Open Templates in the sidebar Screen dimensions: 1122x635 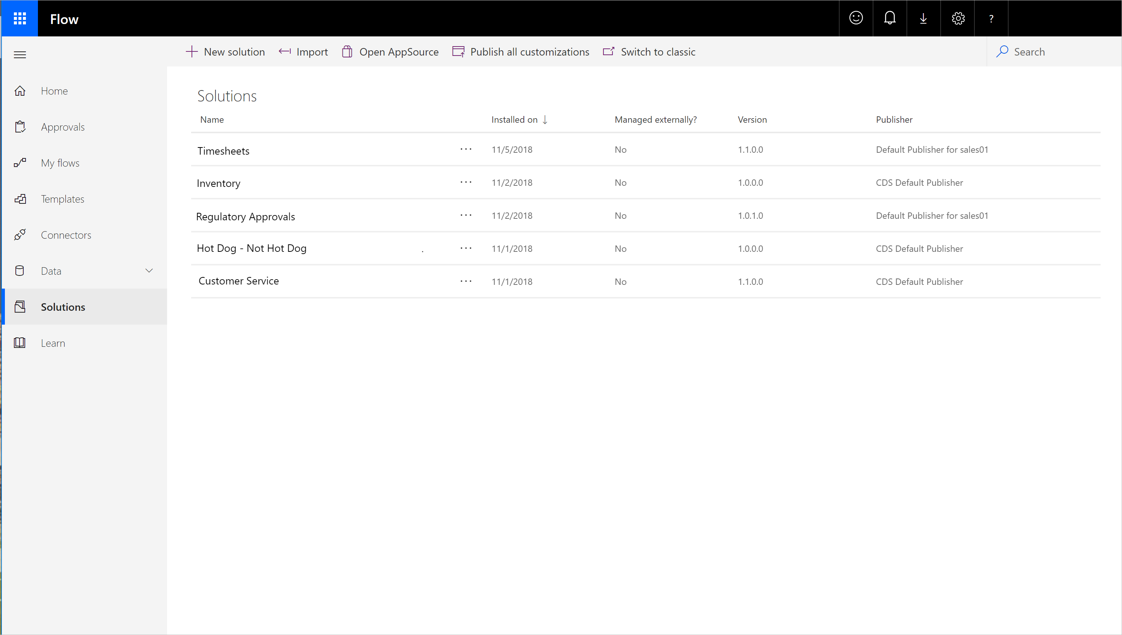coord(62,199)
